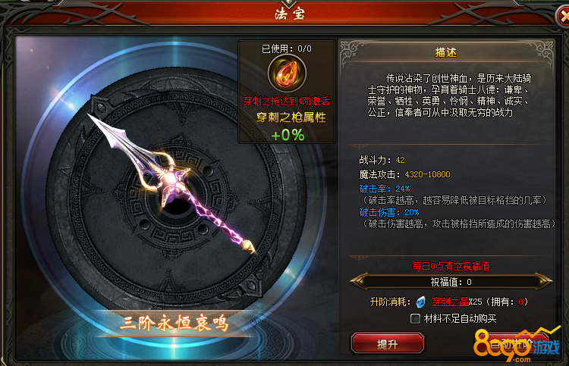This screenshot has height=366, width=569.
Task: Click the 每日0点清空祝福值 notice
Action: click(451, 266)
